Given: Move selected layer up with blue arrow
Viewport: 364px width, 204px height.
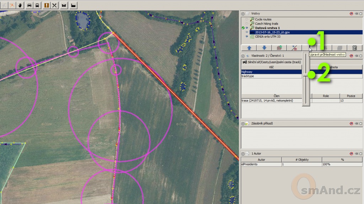Looking at the screenshot, I should tap(249, 48).
